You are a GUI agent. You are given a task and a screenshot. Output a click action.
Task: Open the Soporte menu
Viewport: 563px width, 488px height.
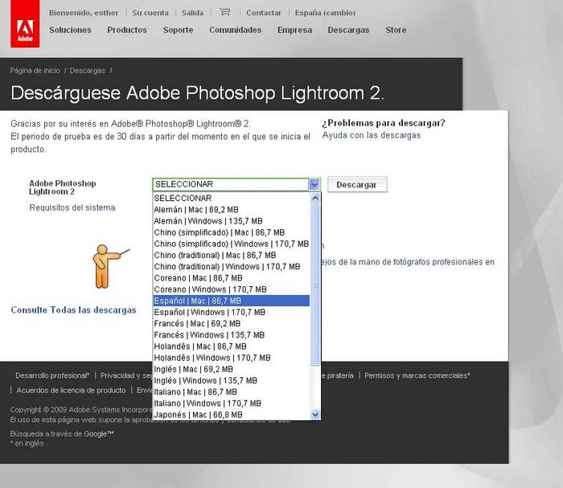(x=178, y=30)
